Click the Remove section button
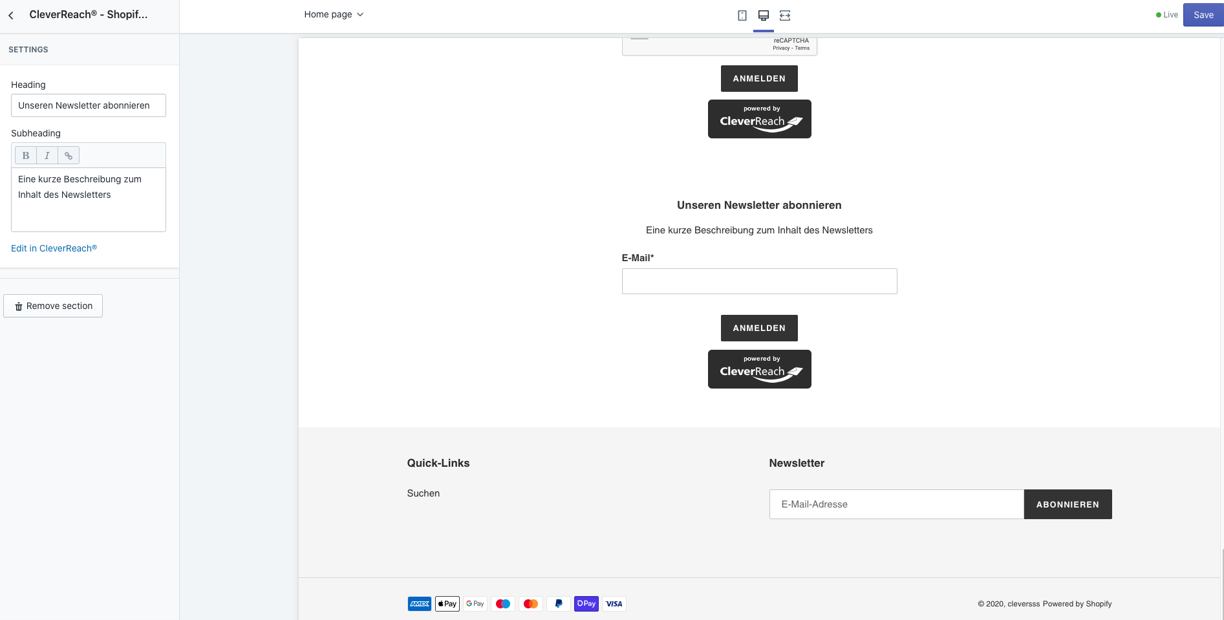Image resolution: width=1224 pixels, height=620 pixels. coord(53,306)
